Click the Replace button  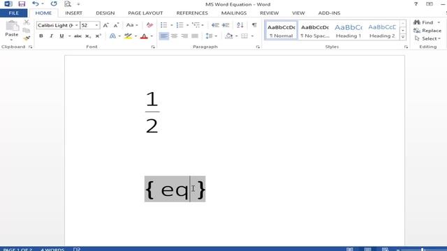(x=427, y=31)
